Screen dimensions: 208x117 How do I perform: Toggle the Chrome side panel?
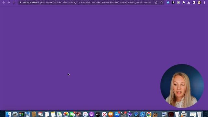pyautogui.click(x=194, y=2)
